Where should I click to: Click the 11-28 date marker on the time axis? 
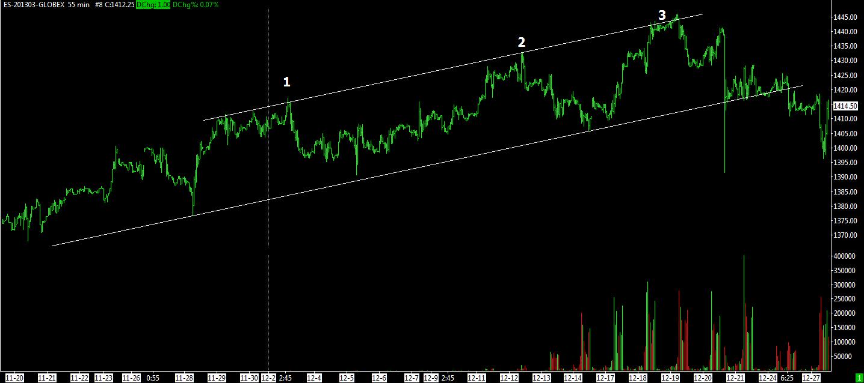pos(185,378)
